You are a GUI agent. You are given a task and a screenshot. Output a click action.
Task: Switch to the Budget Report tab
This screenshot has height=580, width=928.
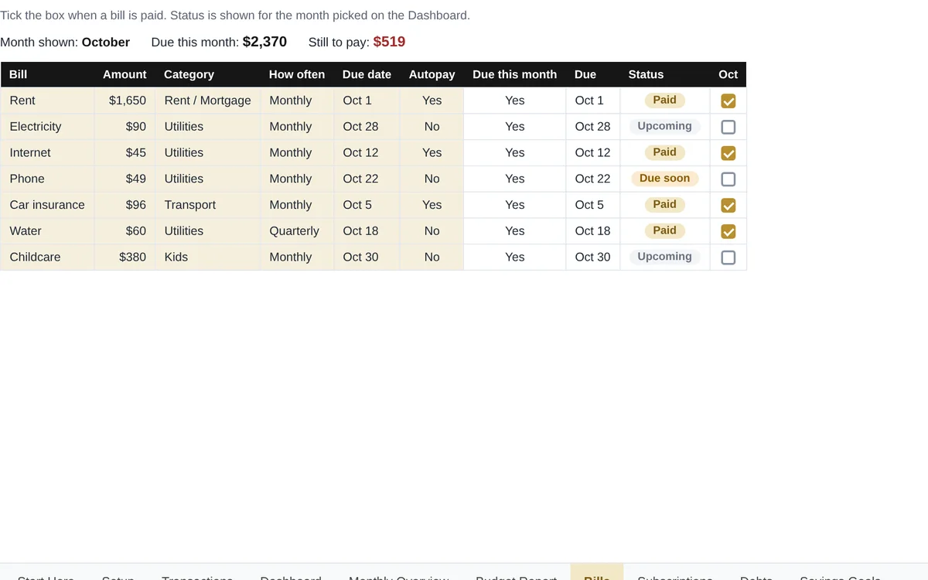tap(516, 574)
